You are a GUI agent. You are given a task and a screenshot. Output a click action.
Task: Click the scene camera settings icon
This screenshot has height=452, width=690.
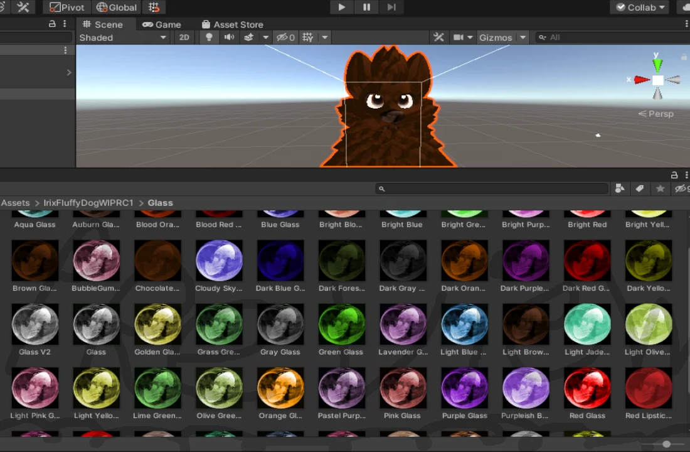coord(458,38)
